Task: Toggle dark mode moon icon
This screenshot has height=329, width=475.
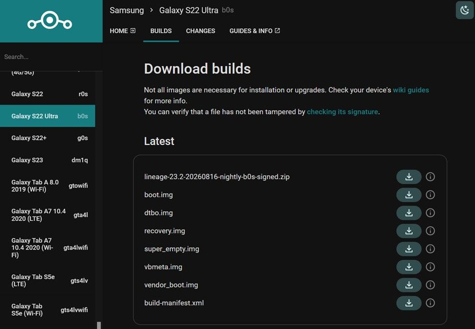Action: point(465,10)
